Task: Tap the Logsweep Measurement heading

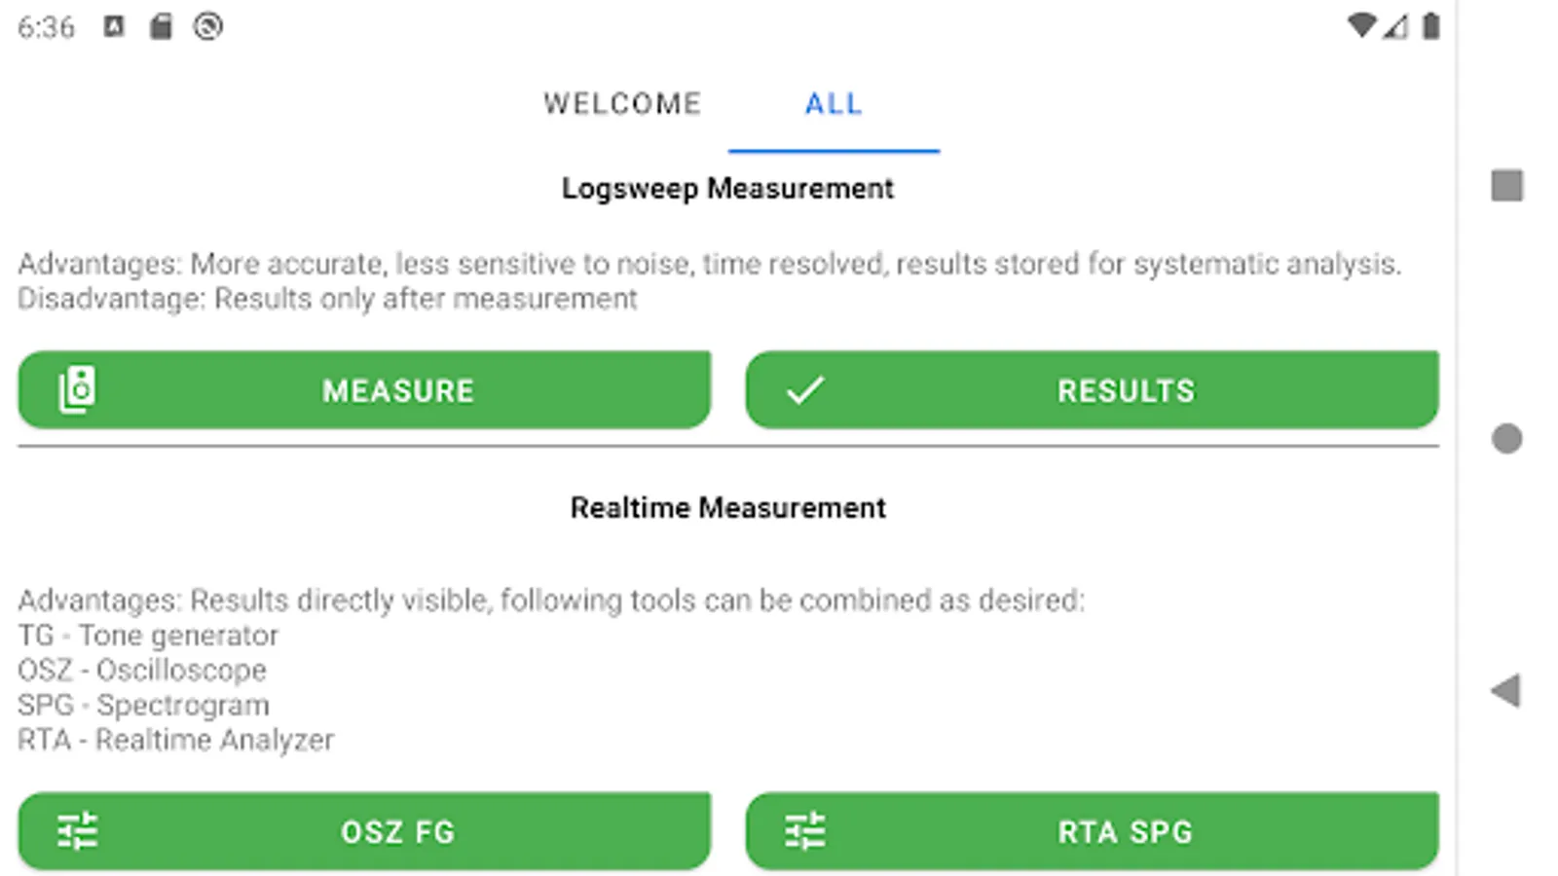Action: tap(727, 189)
